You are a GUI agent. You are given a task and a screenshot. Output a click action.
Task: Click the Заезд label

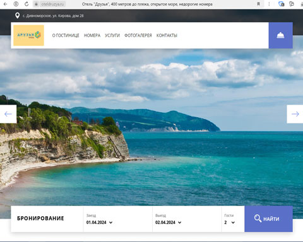coord(91,216)
